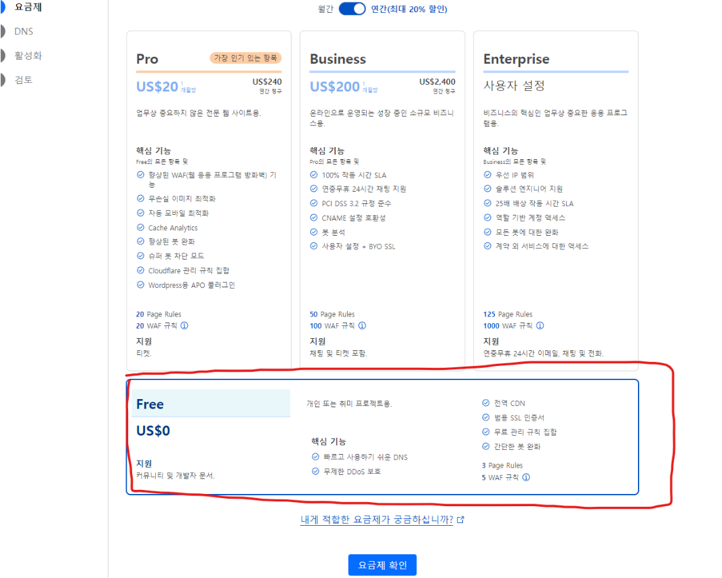Click the 'US$20' Pro price
Screen dimensions: 722x578
pos(157,87)
